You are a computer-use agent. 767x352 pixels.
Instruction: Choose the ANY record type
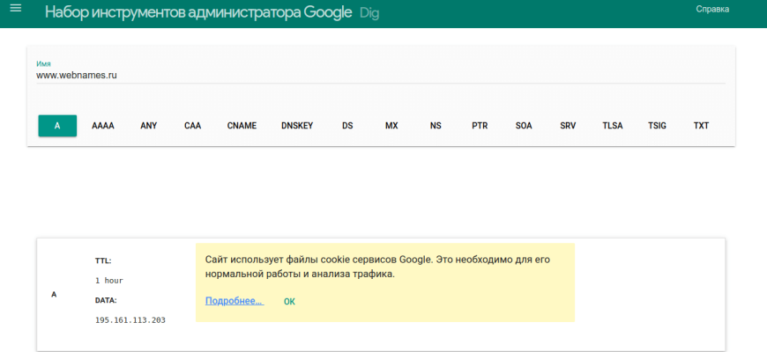pos(149,126)
